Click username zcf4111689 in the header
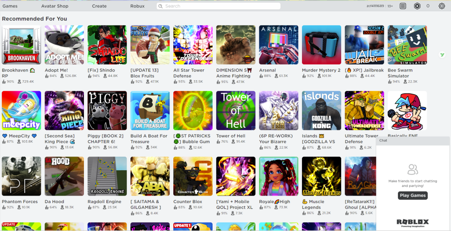 [x=376, y=6]
